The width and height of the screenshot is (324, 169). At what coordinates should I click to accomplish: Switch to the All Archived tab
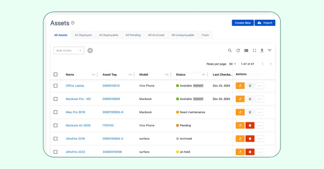(156, 35)
